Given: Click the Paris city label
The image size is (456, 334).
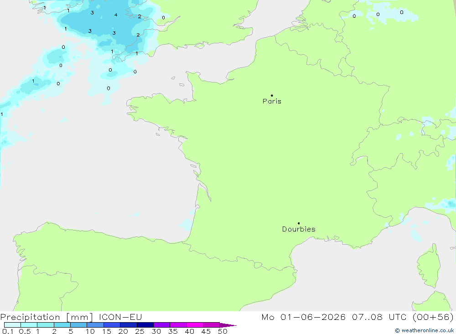Looking at the screenshot, I should click(x=272, y=101).
